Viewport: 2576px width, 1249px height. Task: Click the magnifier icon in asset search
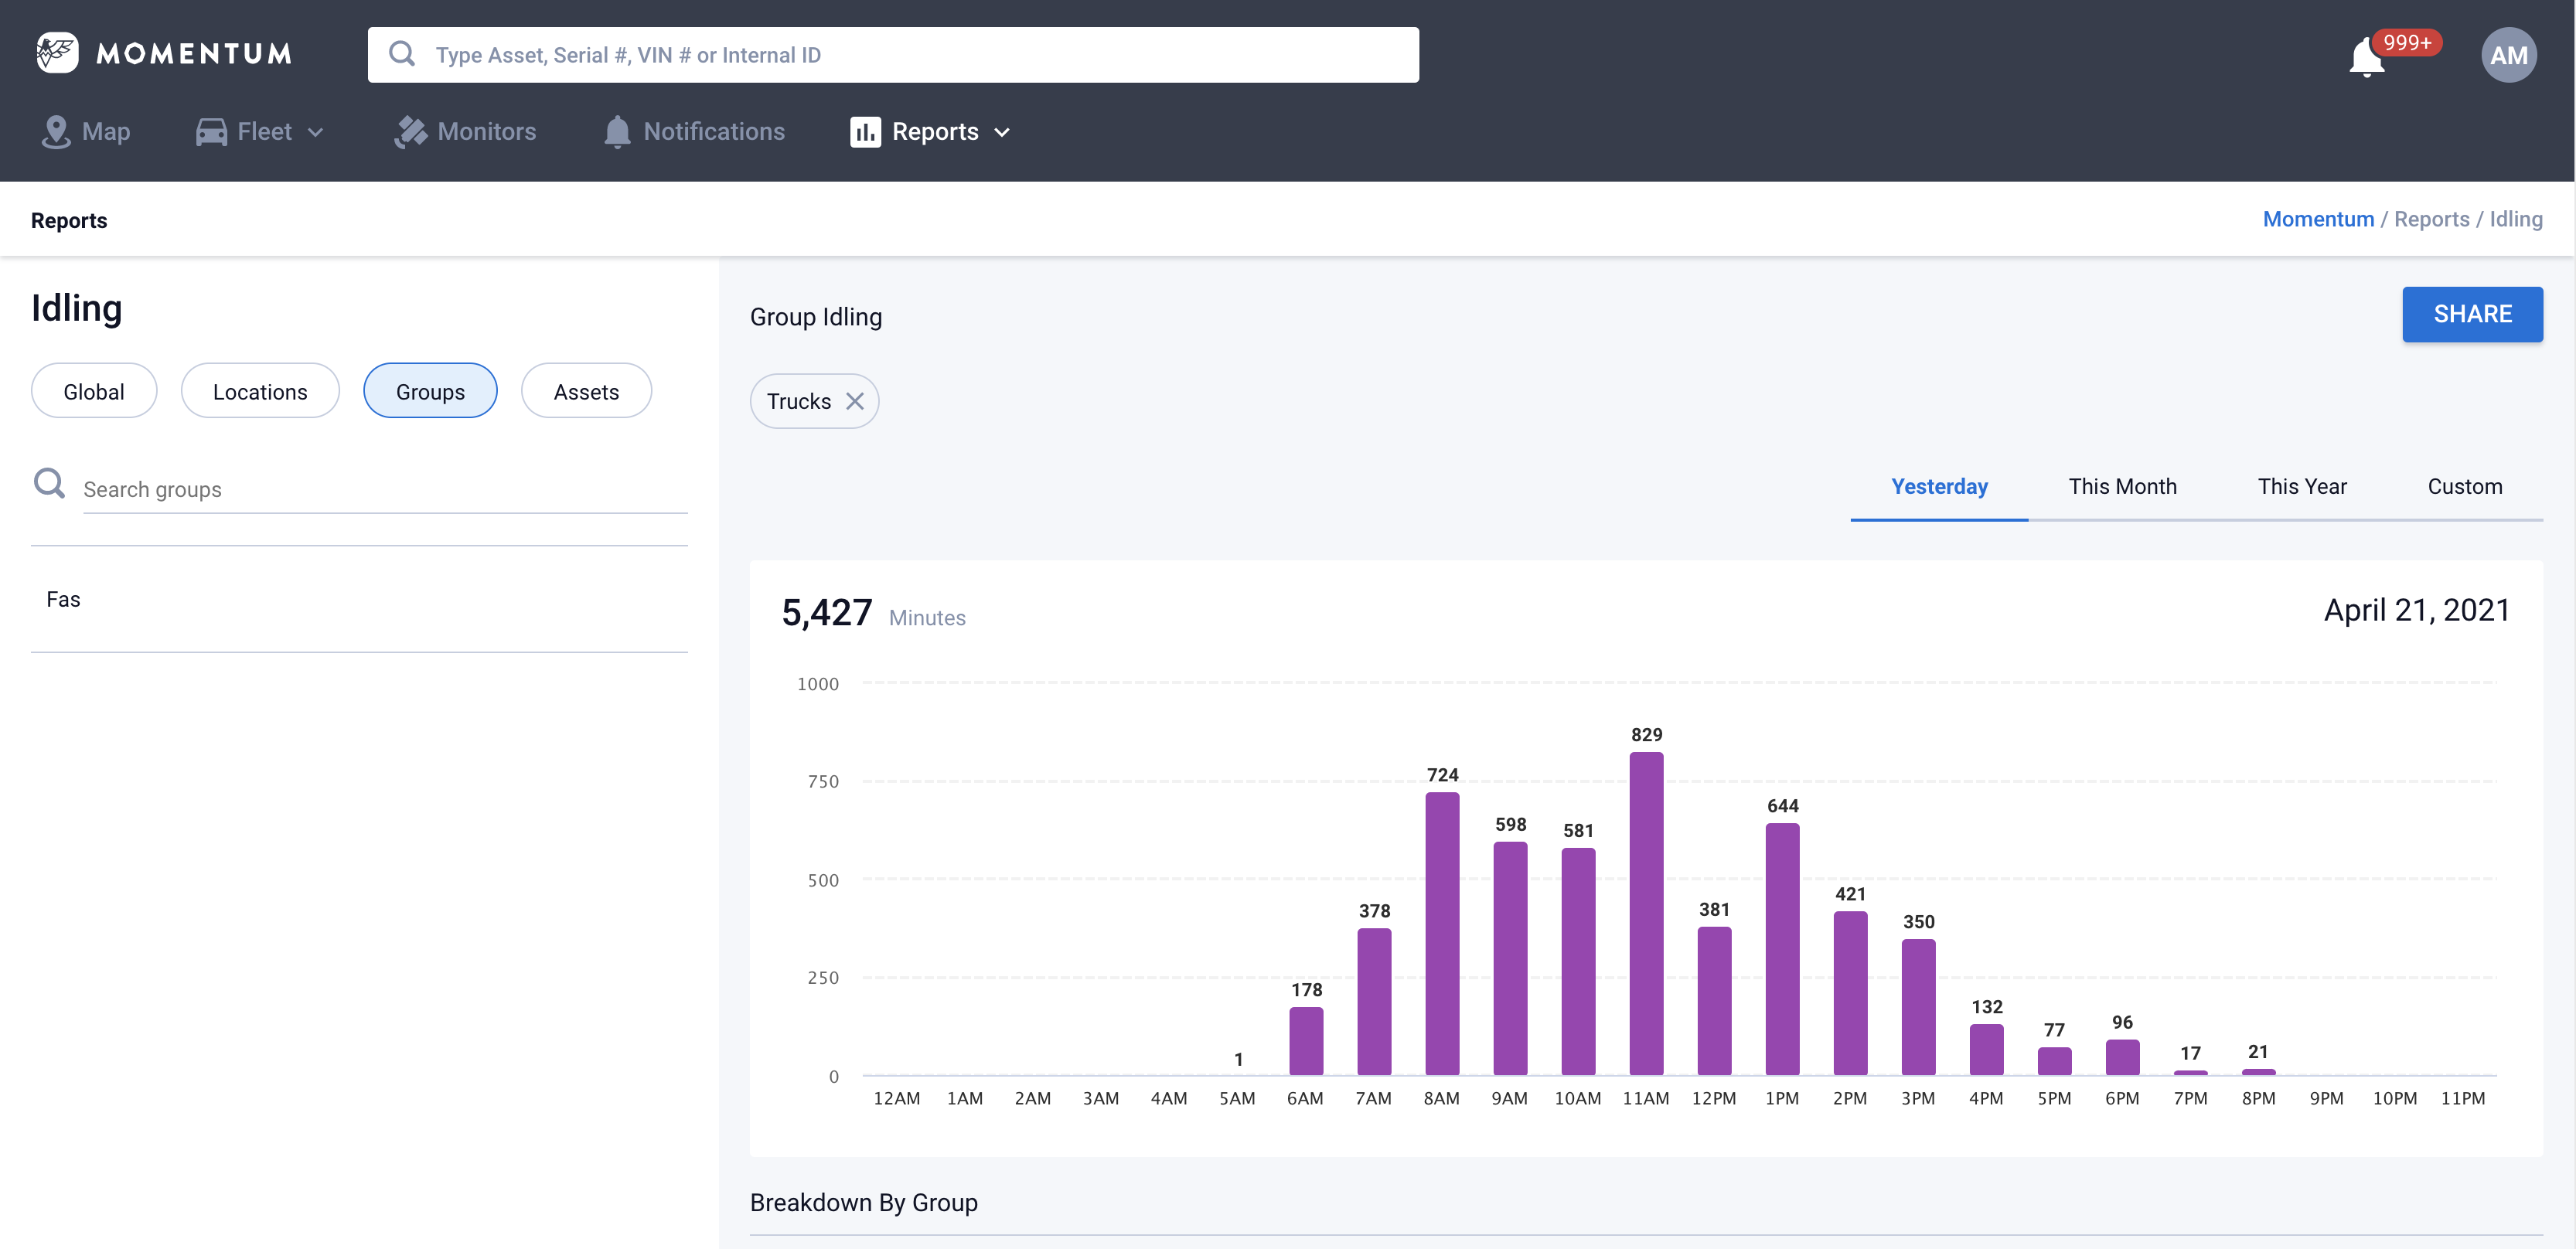[x=402, y=54]
